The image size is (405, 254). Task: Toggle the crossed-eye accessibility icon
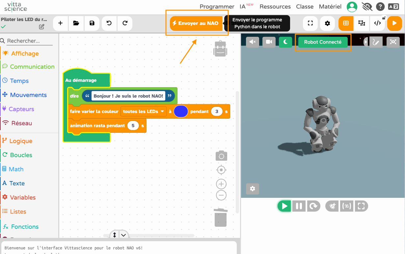click(367, 7)
